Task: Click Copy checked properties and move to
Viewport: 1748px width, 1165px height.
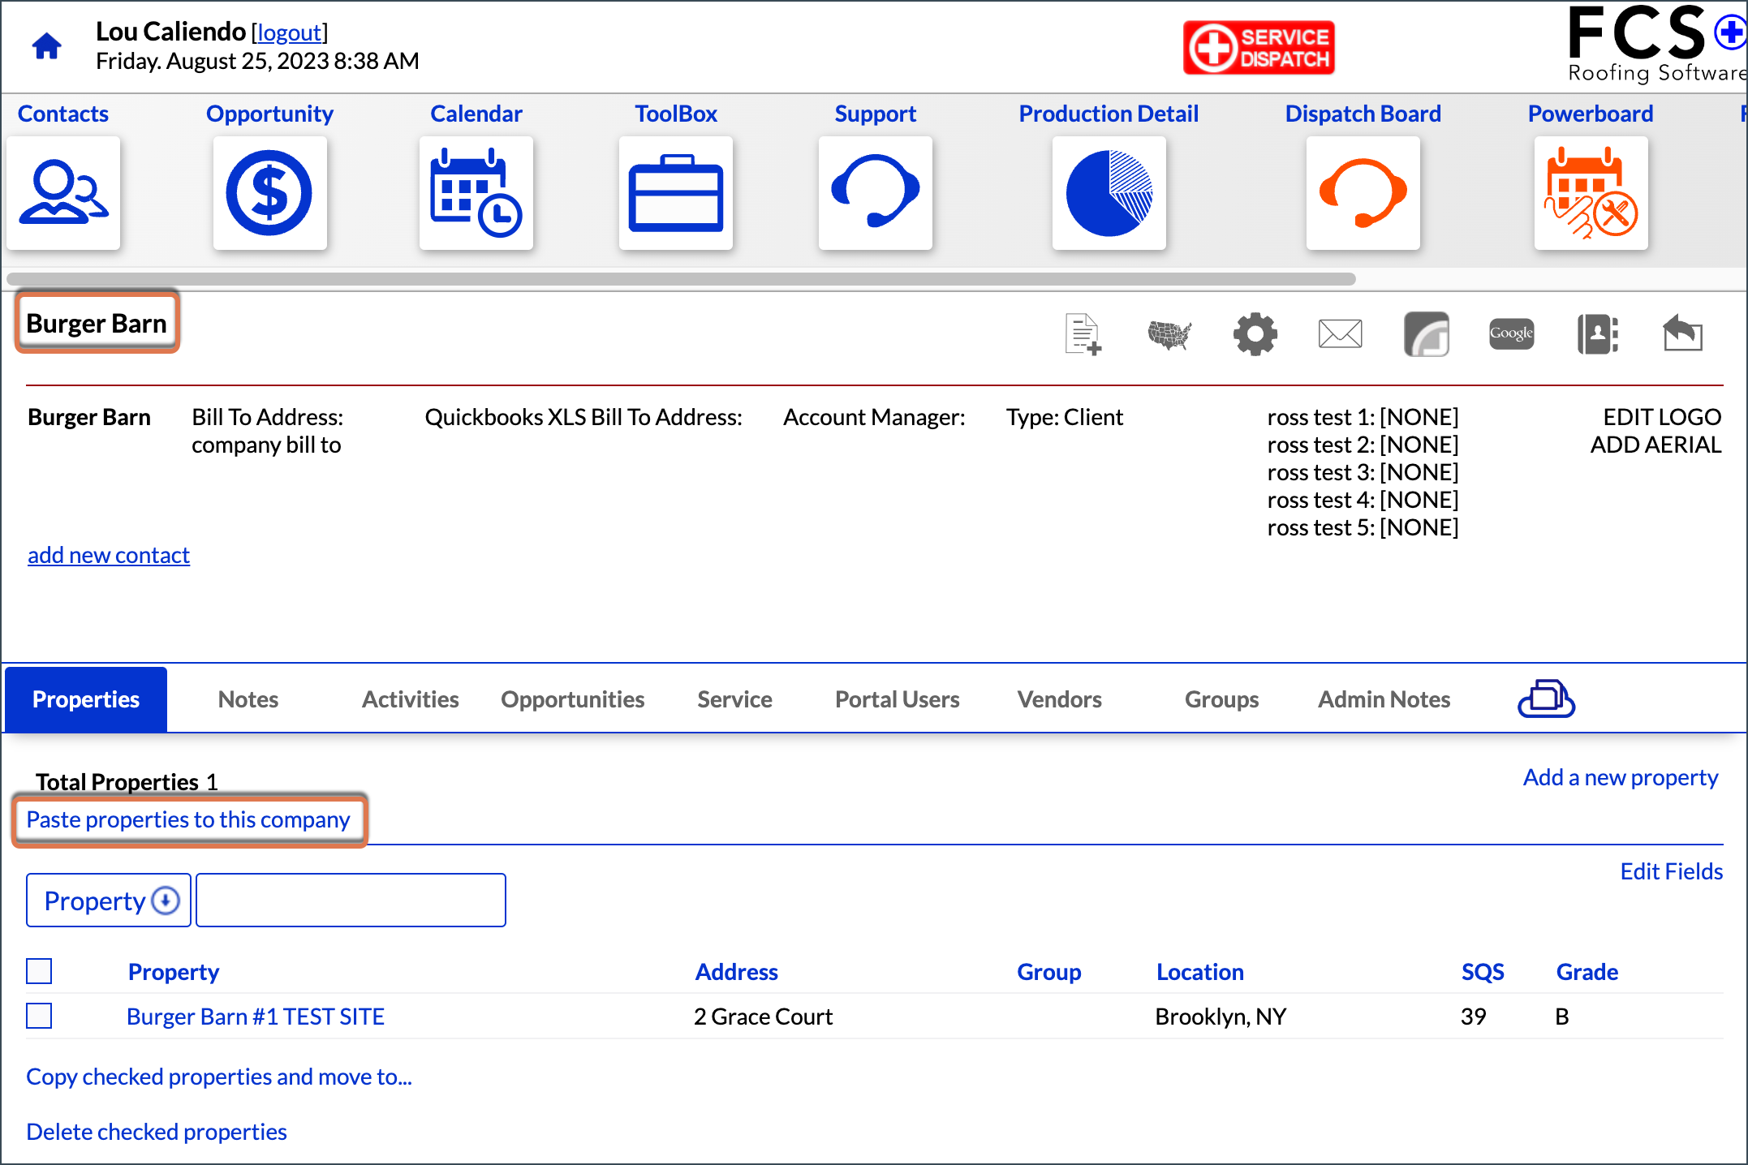Action: click(219, 1077)
